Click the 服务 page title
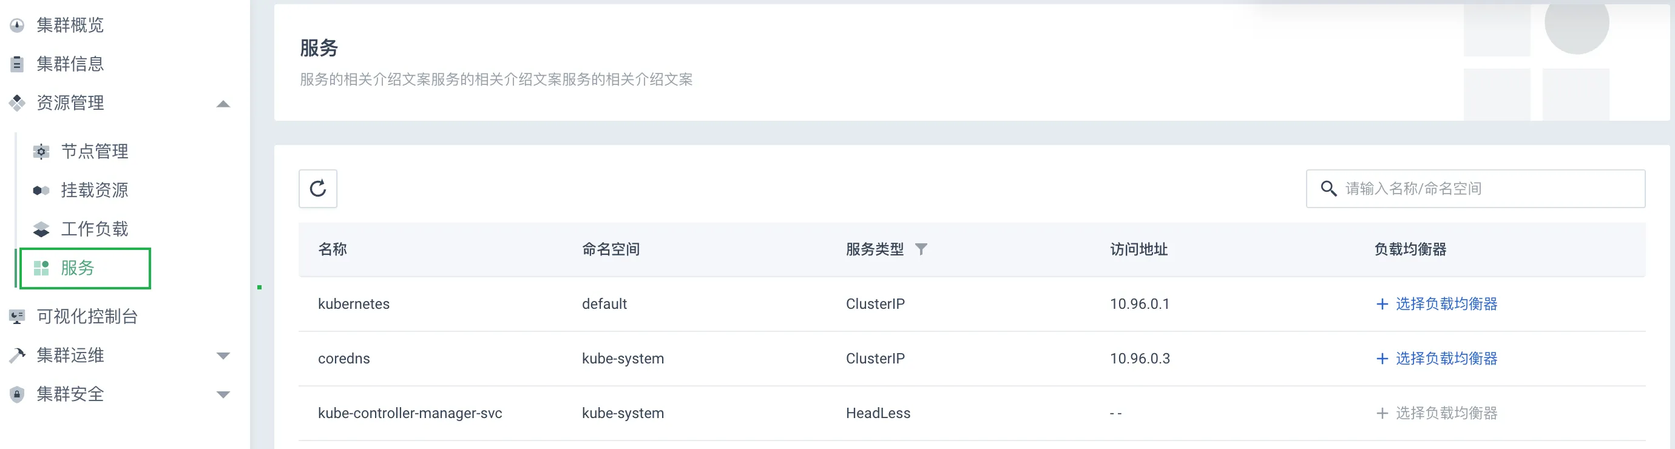This screenshot has width=1675, height=449. (319, 48)
